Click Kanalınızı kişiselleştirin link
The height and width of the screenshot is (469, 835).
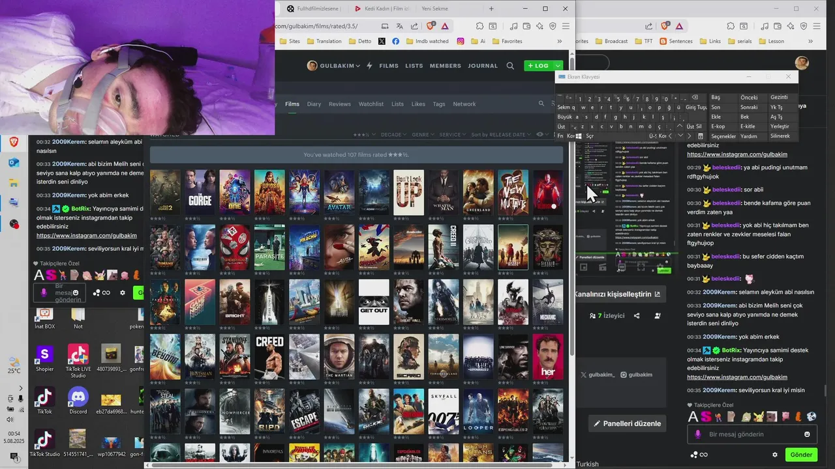point(617,294)
